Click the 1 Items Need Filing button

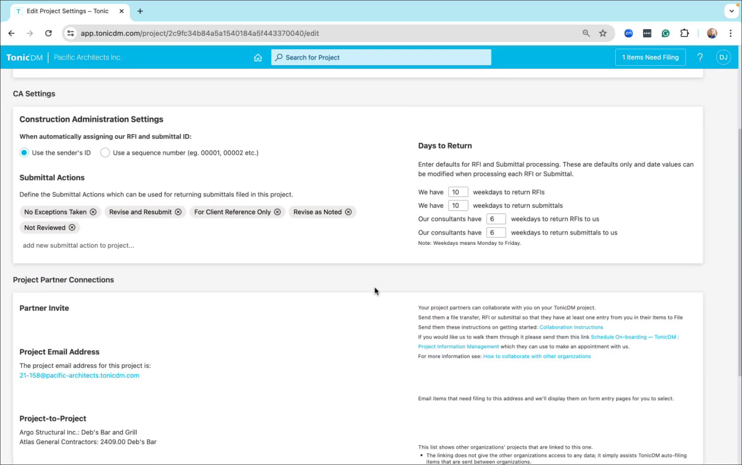(x=650, y=57)
